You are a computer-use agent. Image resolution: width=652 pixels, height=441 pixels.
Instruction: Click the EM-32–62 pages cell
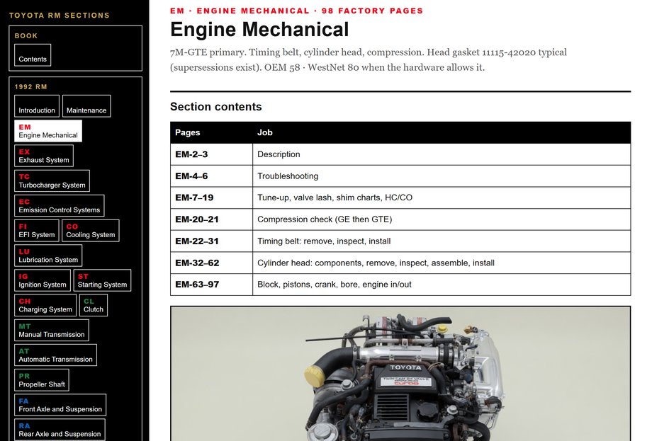(211, 263)
